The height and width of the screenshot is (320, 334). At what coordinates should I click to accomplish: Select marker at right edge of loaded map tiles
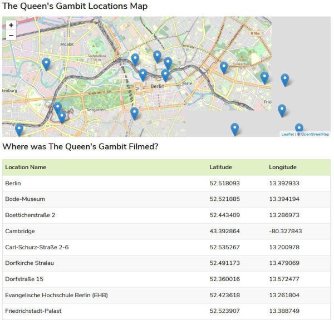264,78
